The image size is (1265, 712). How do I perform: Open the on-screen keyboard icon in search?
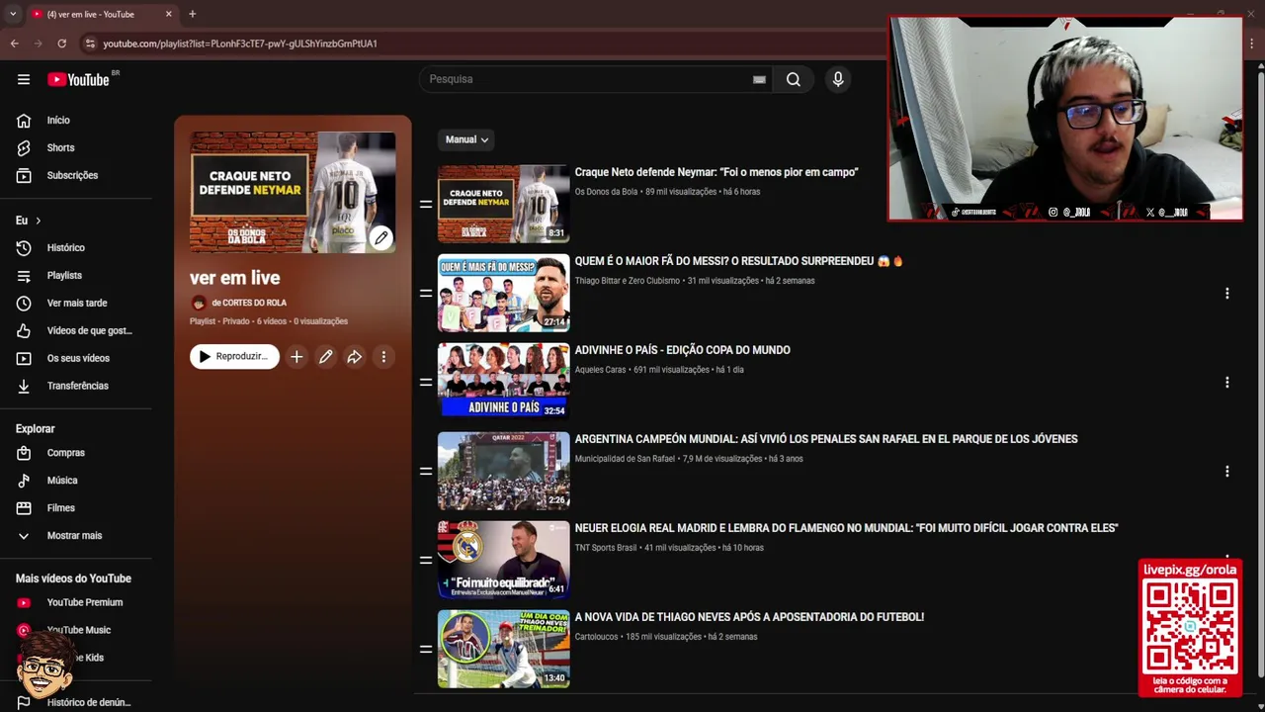tap(759, 80)
